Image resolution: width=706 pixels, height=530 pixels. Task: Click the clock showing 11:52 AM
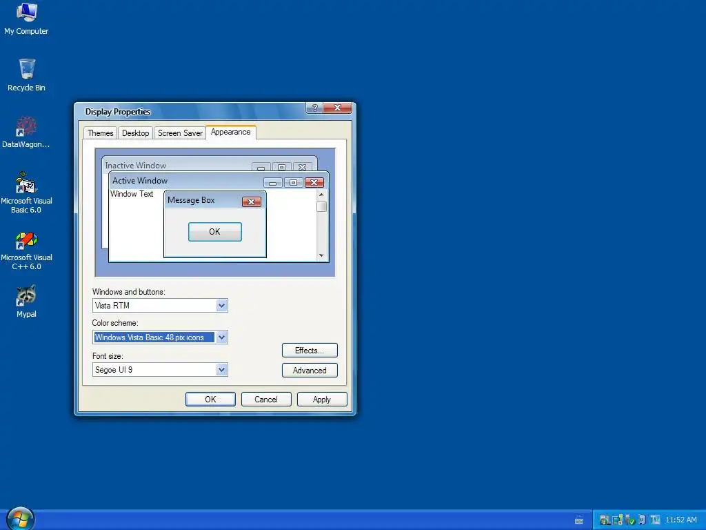pyautogui.click(x=681, y=520)
